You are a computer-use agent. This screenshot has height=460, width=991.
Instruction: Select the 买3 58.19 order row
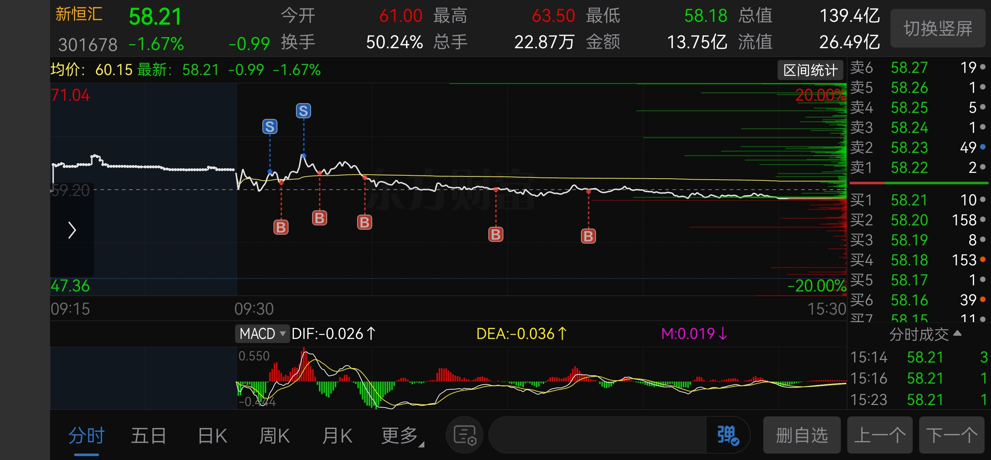point(919,240)
